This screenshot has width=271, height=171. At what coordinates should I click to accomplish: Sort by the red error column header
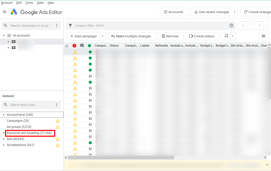point(74,46)
